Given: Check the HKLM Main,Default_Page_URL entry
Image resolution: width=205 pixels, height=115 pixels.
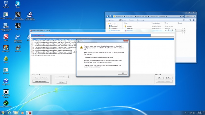Looking at the screenshot, I should (32, 42).
